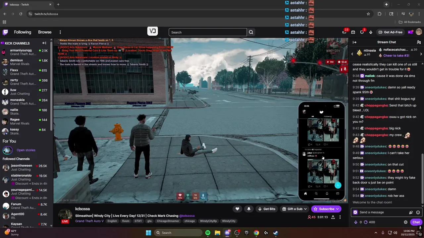Open a new browser tab

58,5
